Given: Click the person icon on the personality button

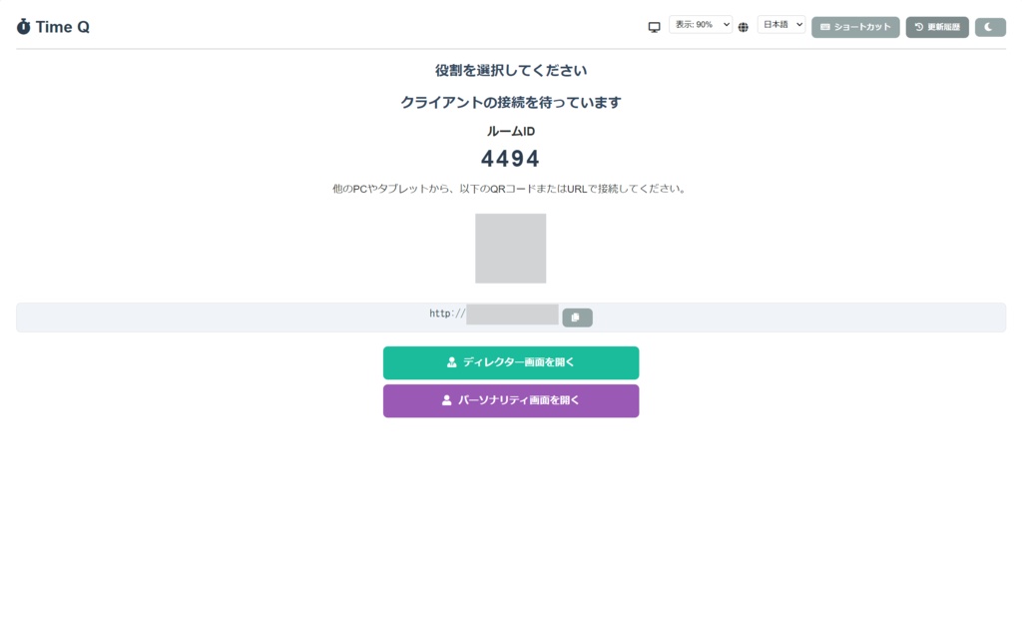Looking at the screenshot, I should click(445, 400).
